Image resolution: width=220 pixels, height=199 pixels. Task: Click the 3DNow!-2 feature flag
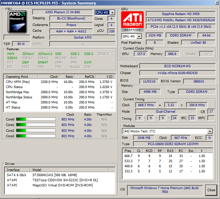pos(45,54)
